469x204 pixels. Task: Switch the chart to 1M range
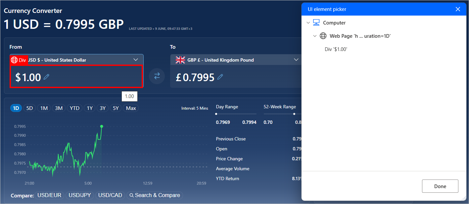(x=44, y=108)
